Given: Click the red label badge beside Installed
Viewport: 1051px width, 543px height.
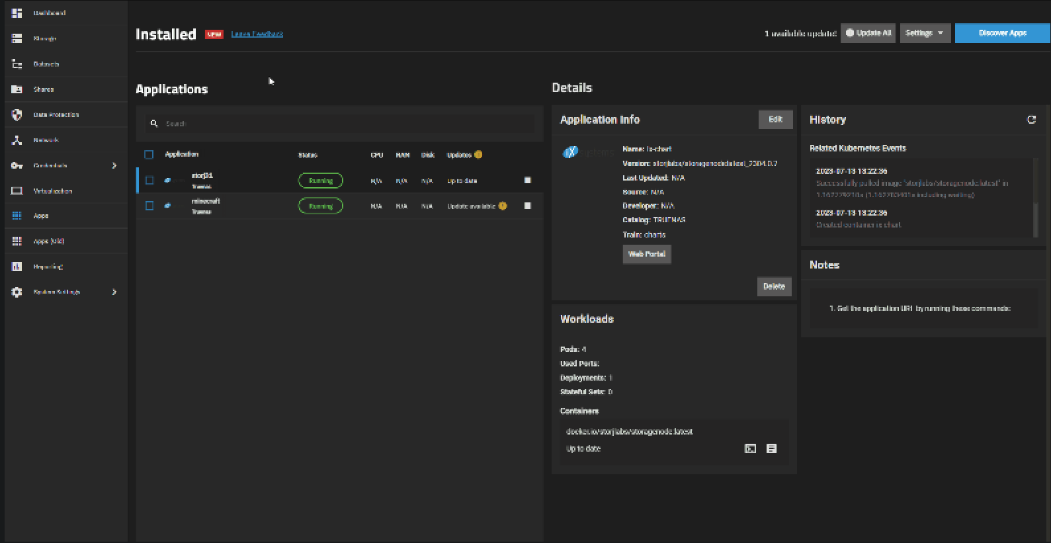Looking at the screenshot, I should [x=214, y=34].
